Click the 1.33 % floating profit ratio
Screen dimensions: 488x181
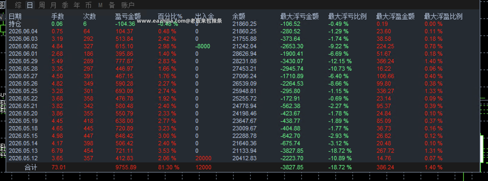(433, 91)
